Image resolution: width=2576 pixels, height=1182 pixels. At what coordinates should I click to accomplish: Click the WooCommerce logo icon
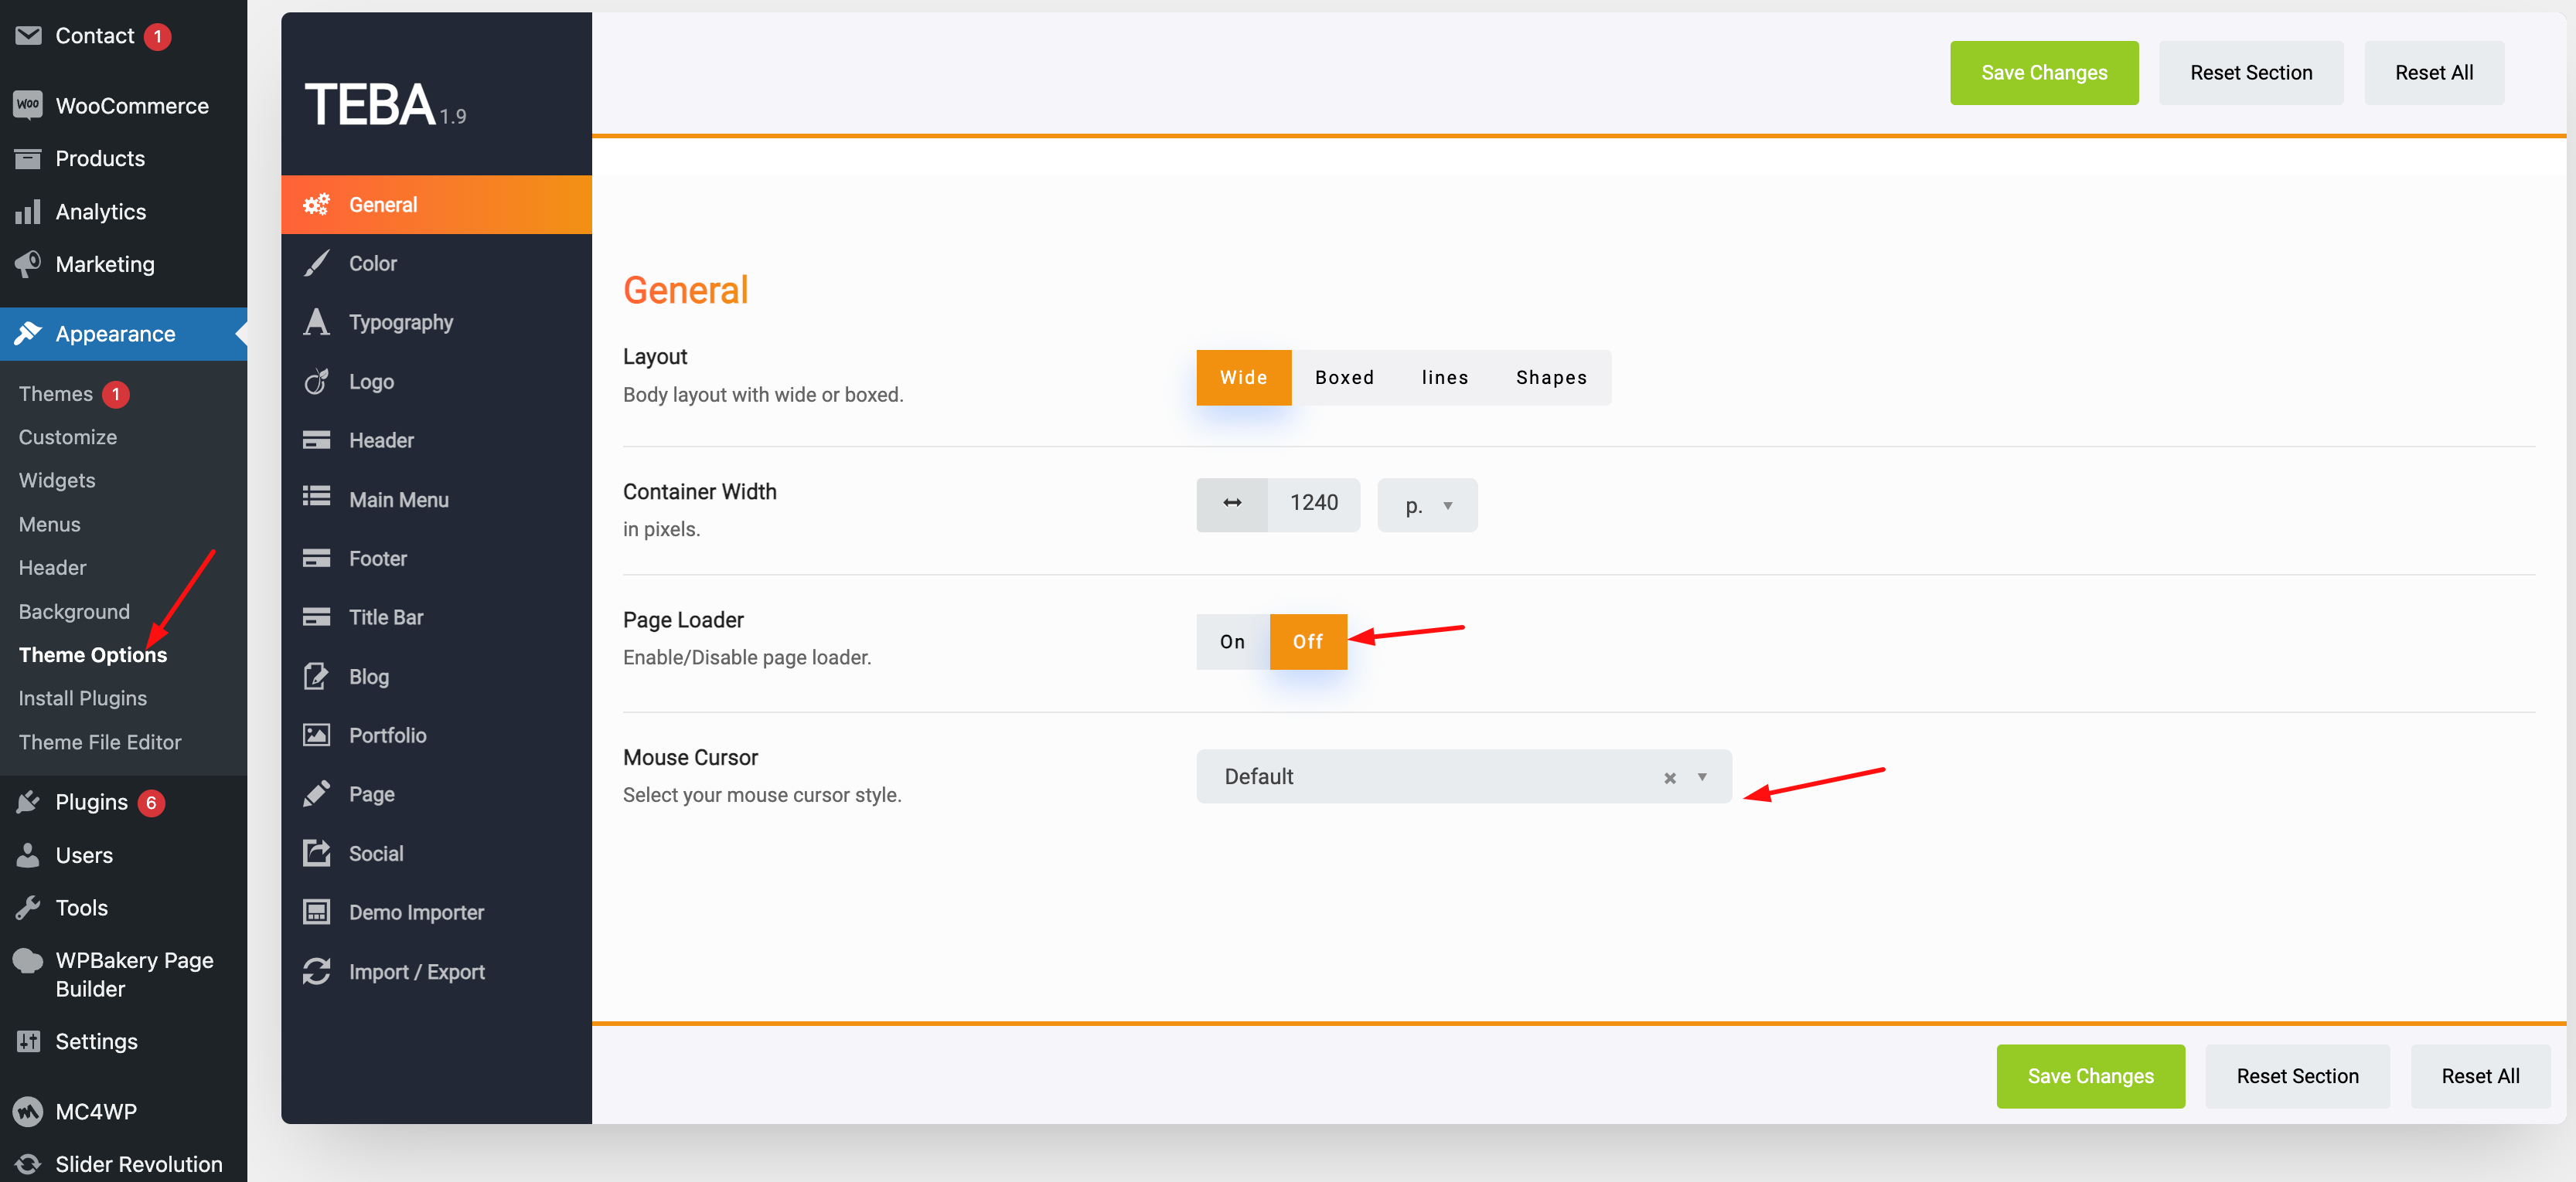tap(28, 105)
